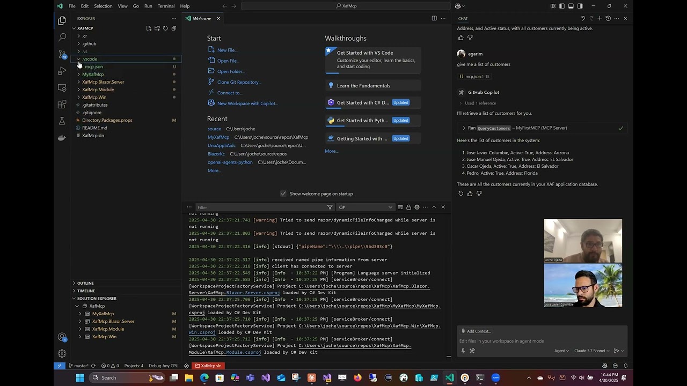Split the editor to the right
This screenshot has width=687, height=386.
tap(434, 18)
